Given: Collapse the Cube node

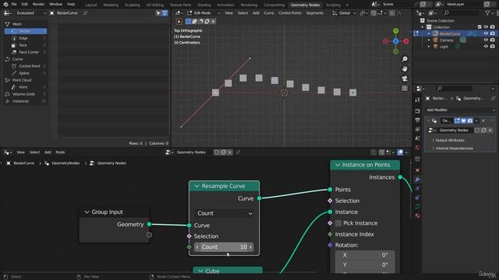Looking at the screenshot, I should 200,271.
